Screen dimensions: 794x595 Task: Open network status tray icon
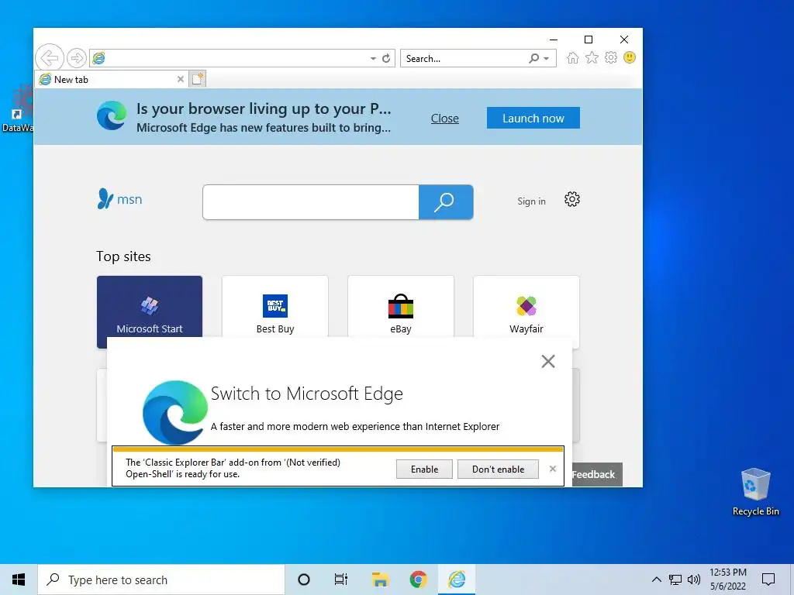click(x=675, y=580)
